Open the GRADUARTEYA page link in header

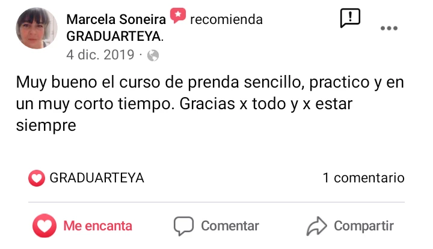(113, 36)
